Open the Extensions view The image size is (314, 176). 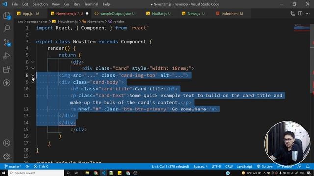click(7, 69)
